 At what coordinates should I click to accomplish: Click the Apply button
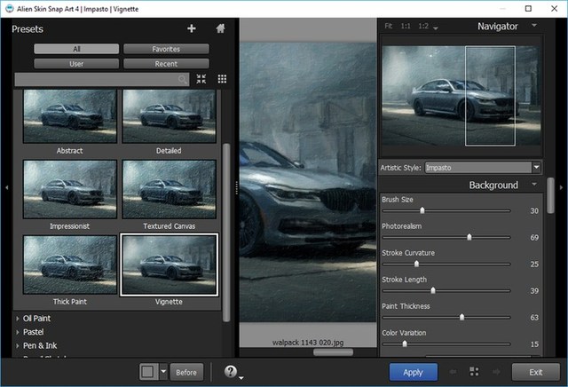(413, 371)
